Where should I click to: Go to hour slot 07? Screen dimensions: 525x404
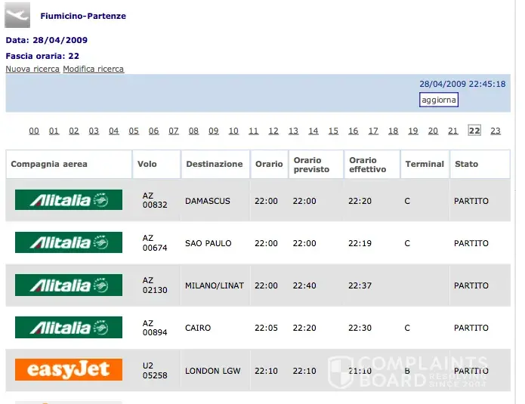[x=174, y=131]
